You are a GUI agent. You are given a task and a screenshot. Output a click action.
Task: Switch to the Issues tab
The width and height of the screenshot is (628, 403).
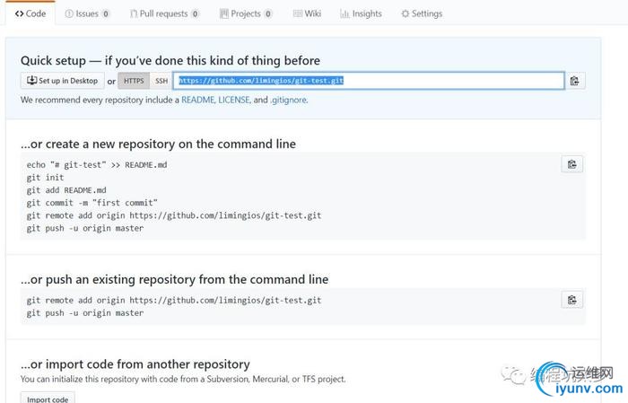(x=87, y=13)
